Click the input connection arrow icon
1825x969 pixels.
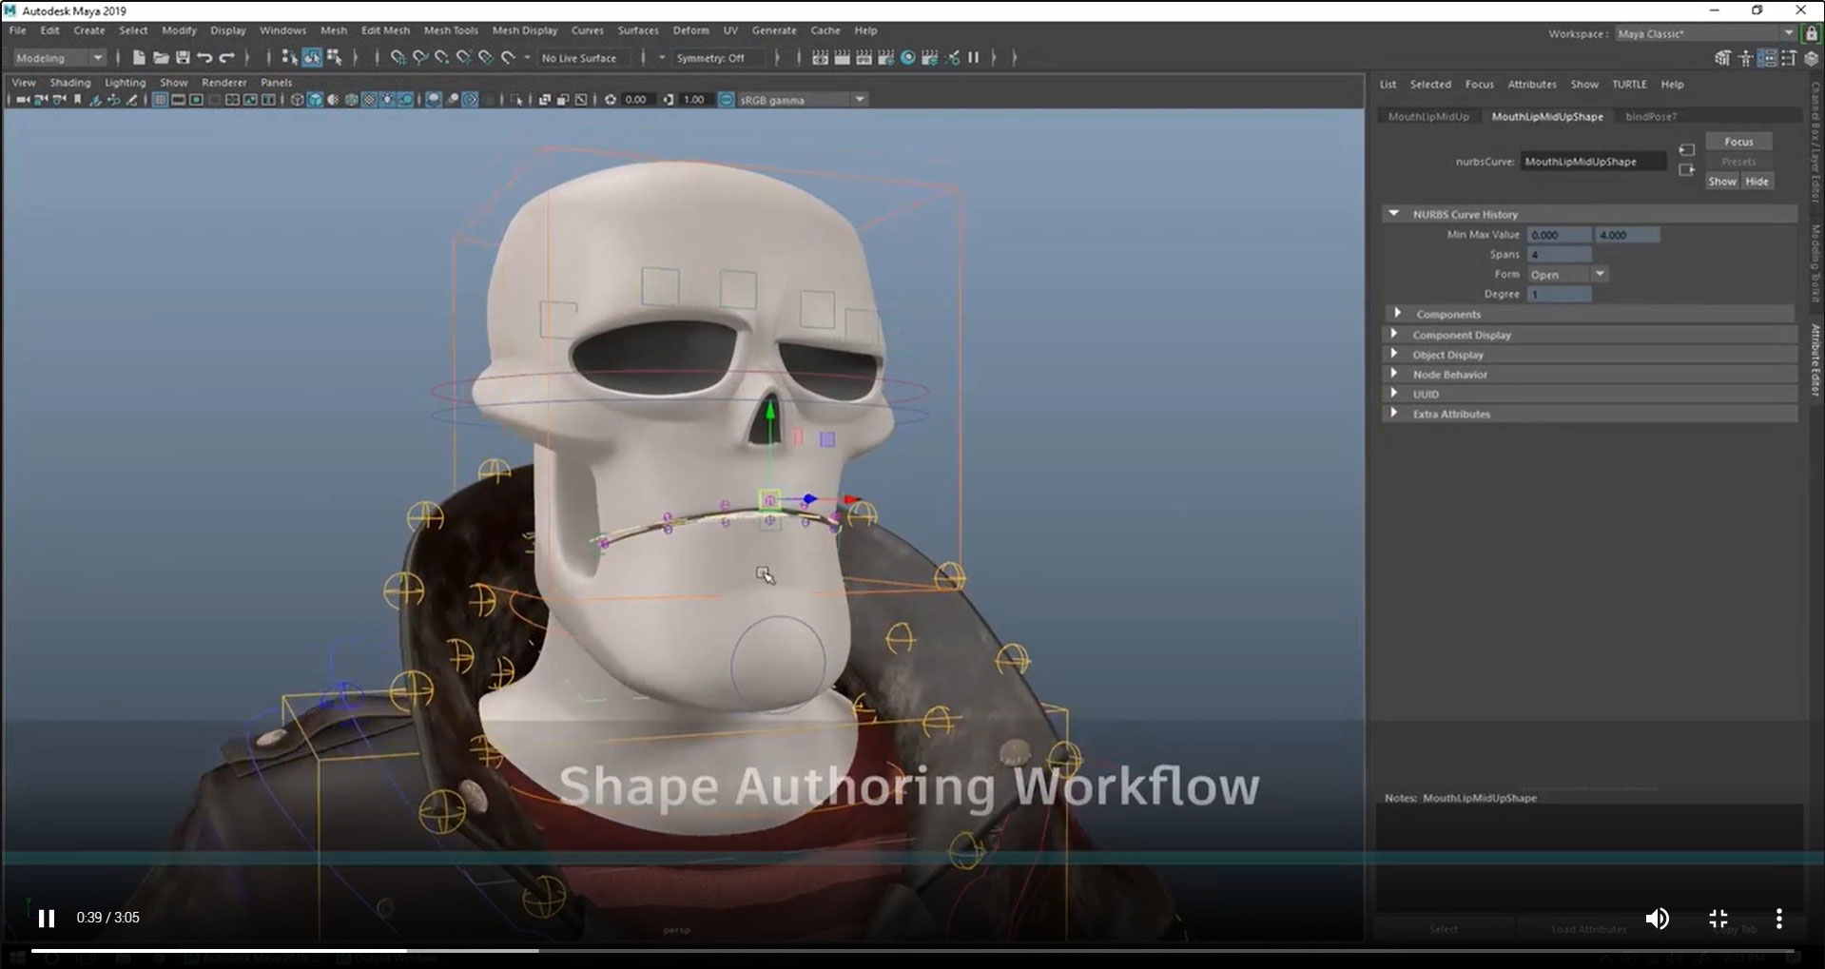click(x=1686, y=150)
